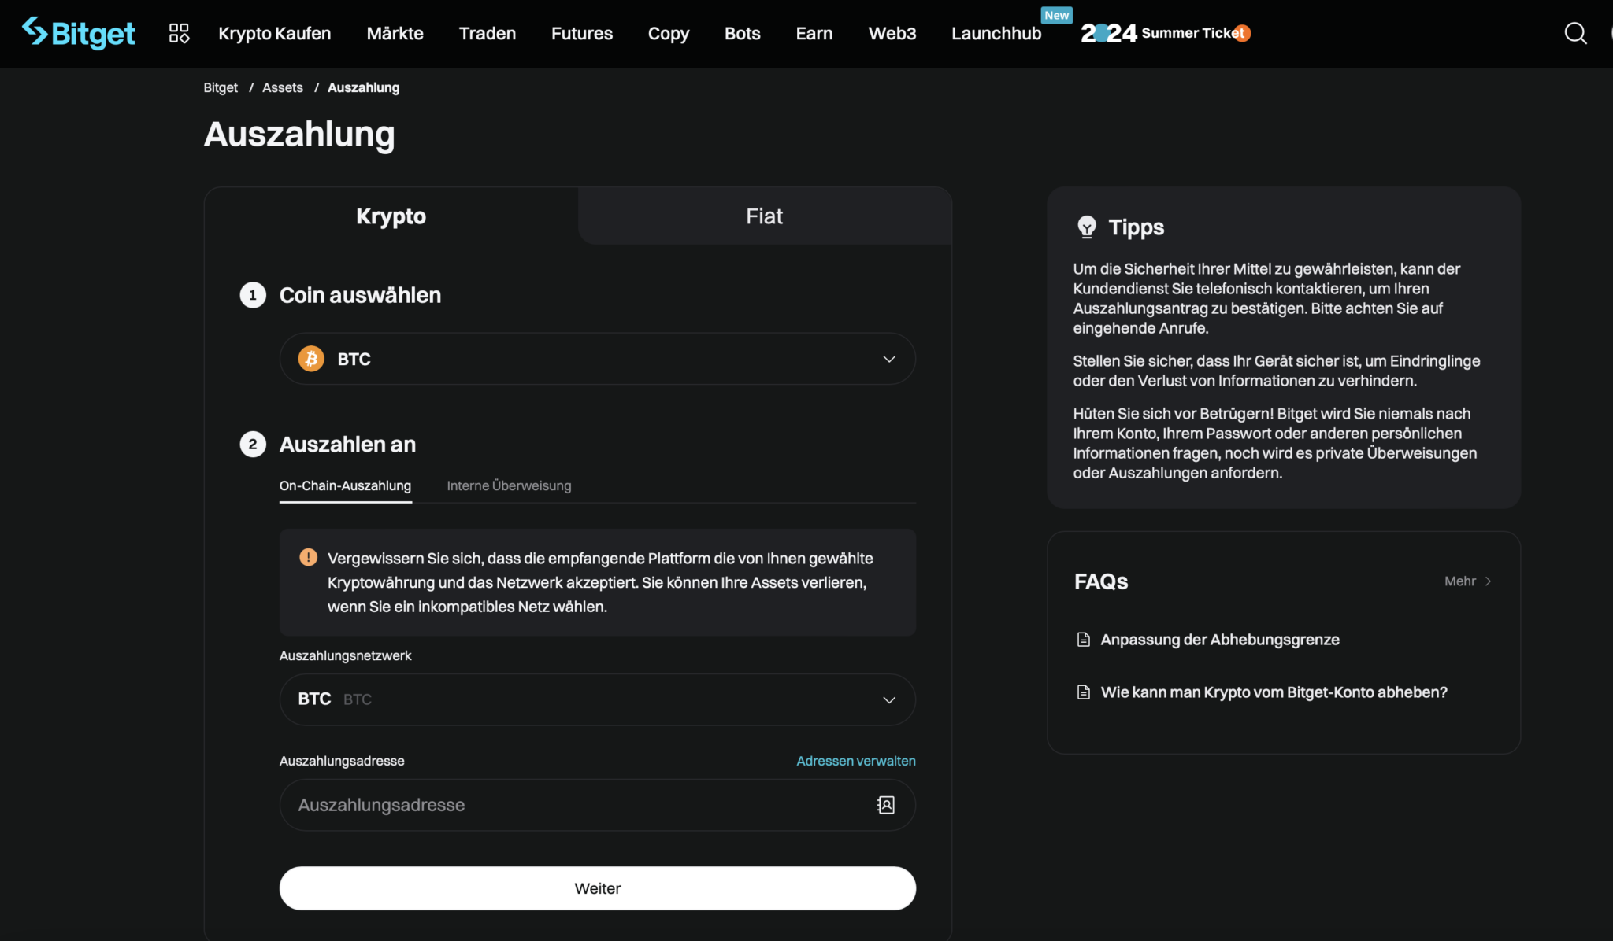Screen dimensions: 1613x941
Task: Go to Assets breadcrumb
Action: pos(282,87)
